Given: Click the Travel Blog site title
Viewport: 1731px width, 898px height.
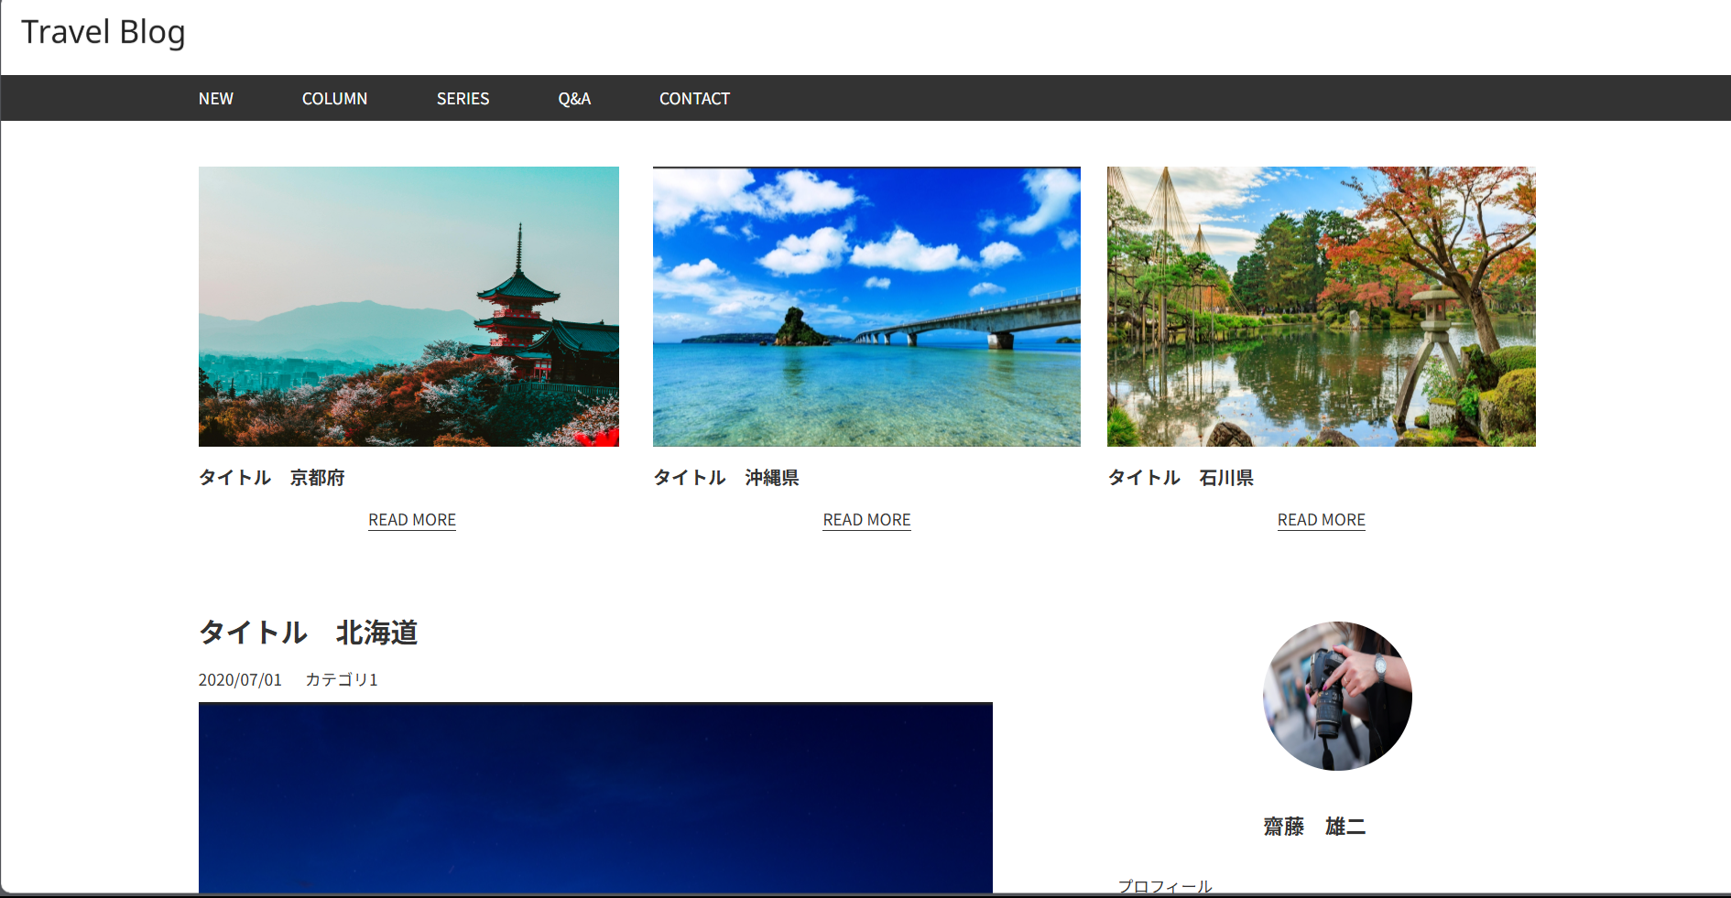Looking at the screenshot, I should tap(103, 32).
